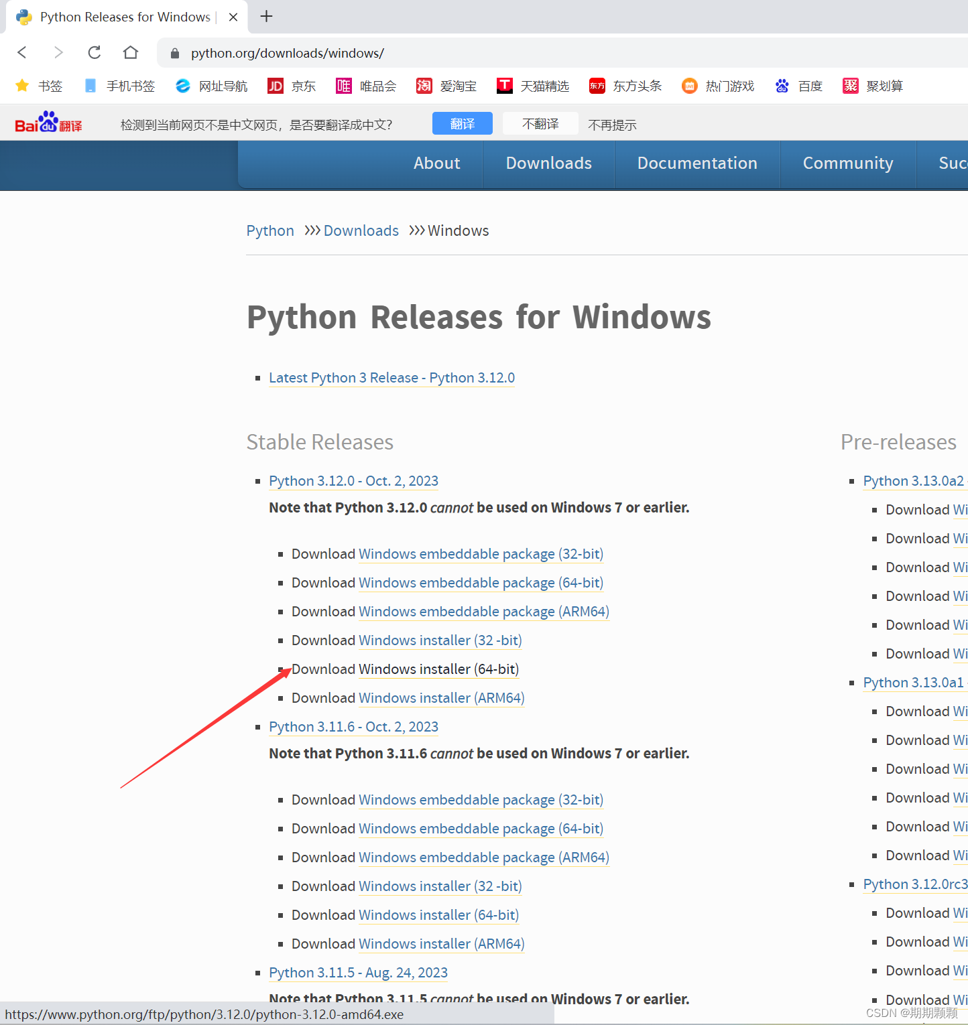Go forward using the browser forward arrow

(x=58, y=52)
